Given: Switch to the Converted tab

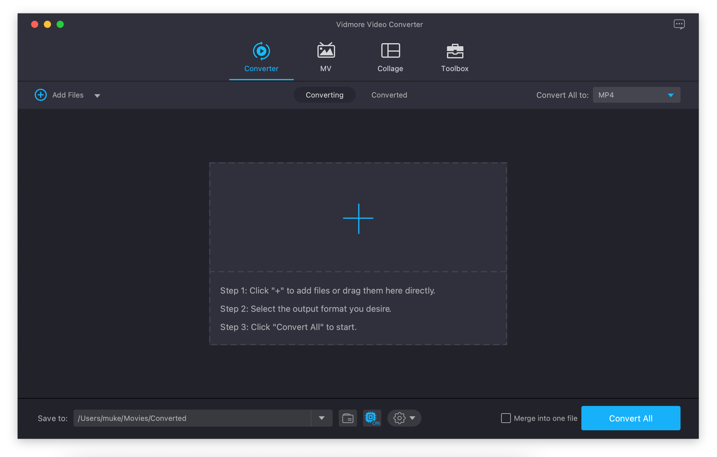Looking at the screenshot, I should click(x=389, y=94).
